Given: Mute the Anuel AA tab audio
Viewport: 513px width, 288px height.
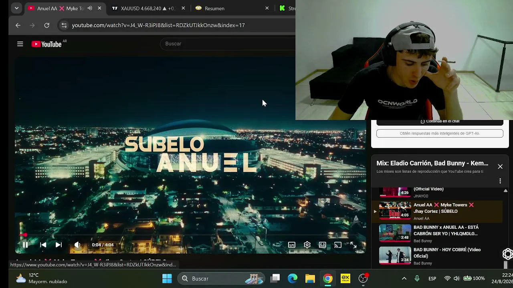Looking at the screenshot, I should click(90, 8).
